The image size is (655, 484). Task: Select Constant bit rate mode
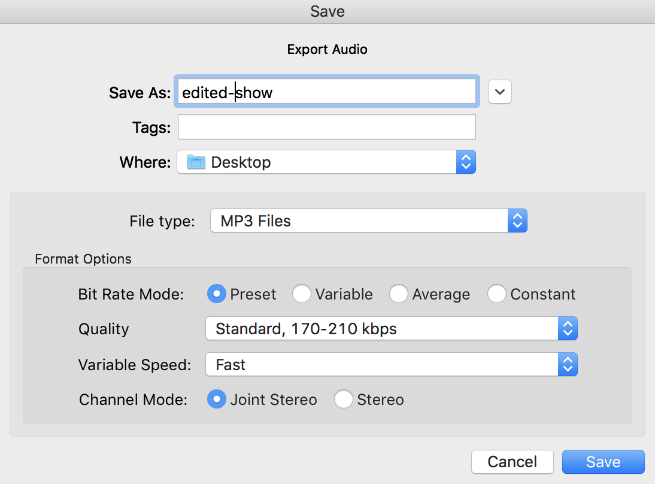tap(497, 294)
